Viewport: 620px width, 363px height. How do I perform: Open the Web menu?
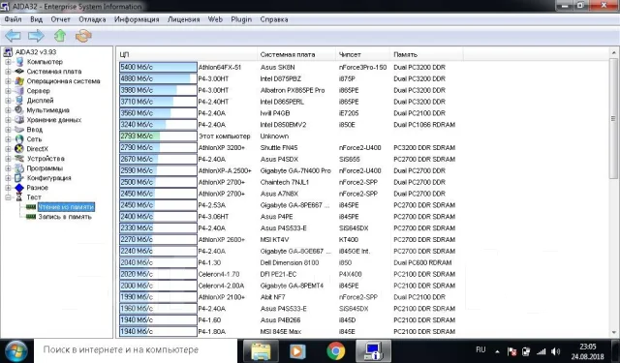(215, 19)
